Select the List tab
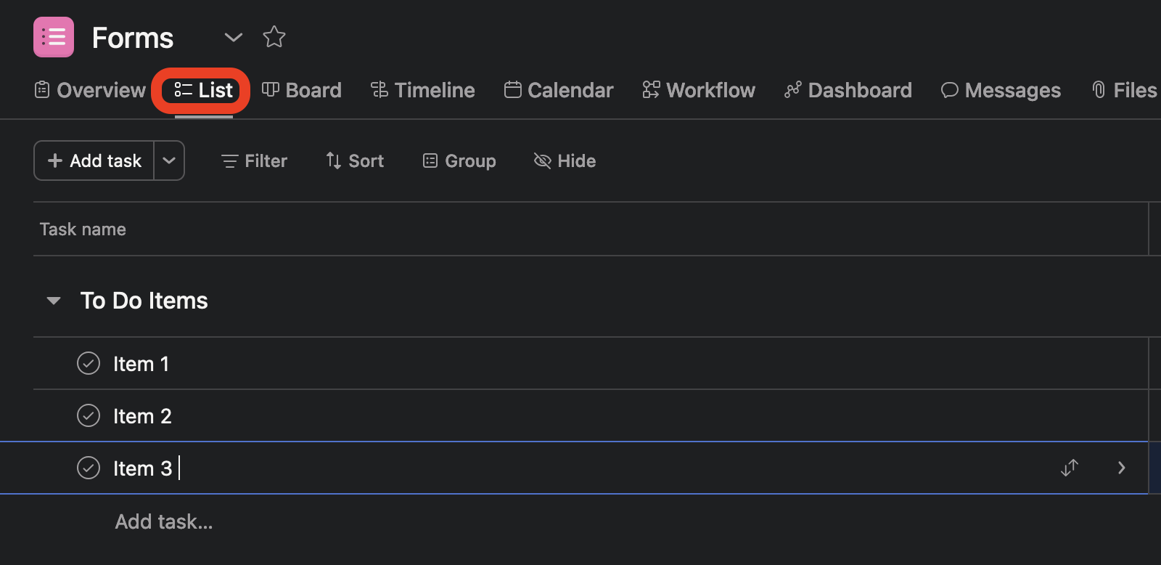 204,90
